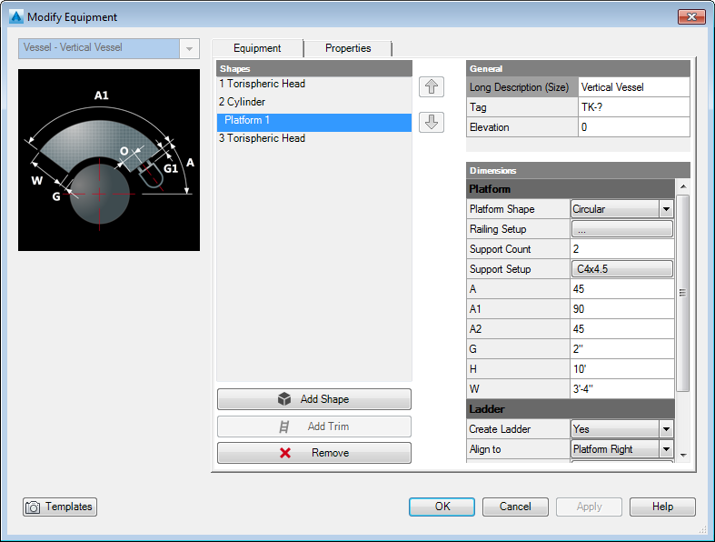Open the Create Ladder dropdown
Viewport: 715px width, 542px height.
click(666, 429)
